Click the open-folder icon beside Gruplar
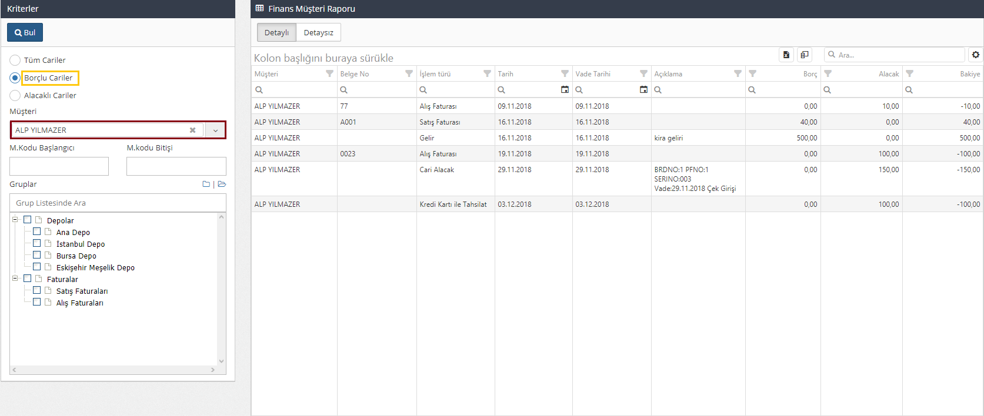The width and height of the screenshot is (984, 416). [222, 184]
